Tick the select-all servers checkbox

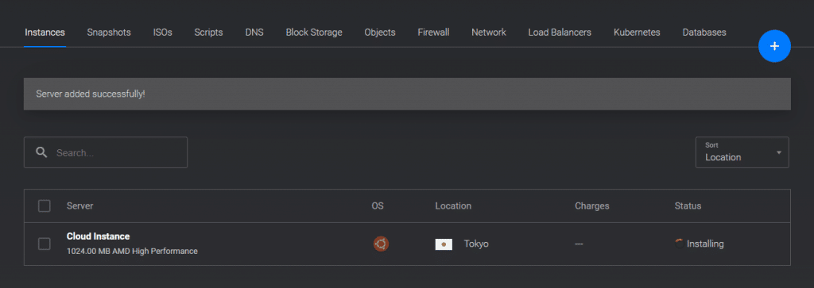pyautogui.click(x=45, y=206)
